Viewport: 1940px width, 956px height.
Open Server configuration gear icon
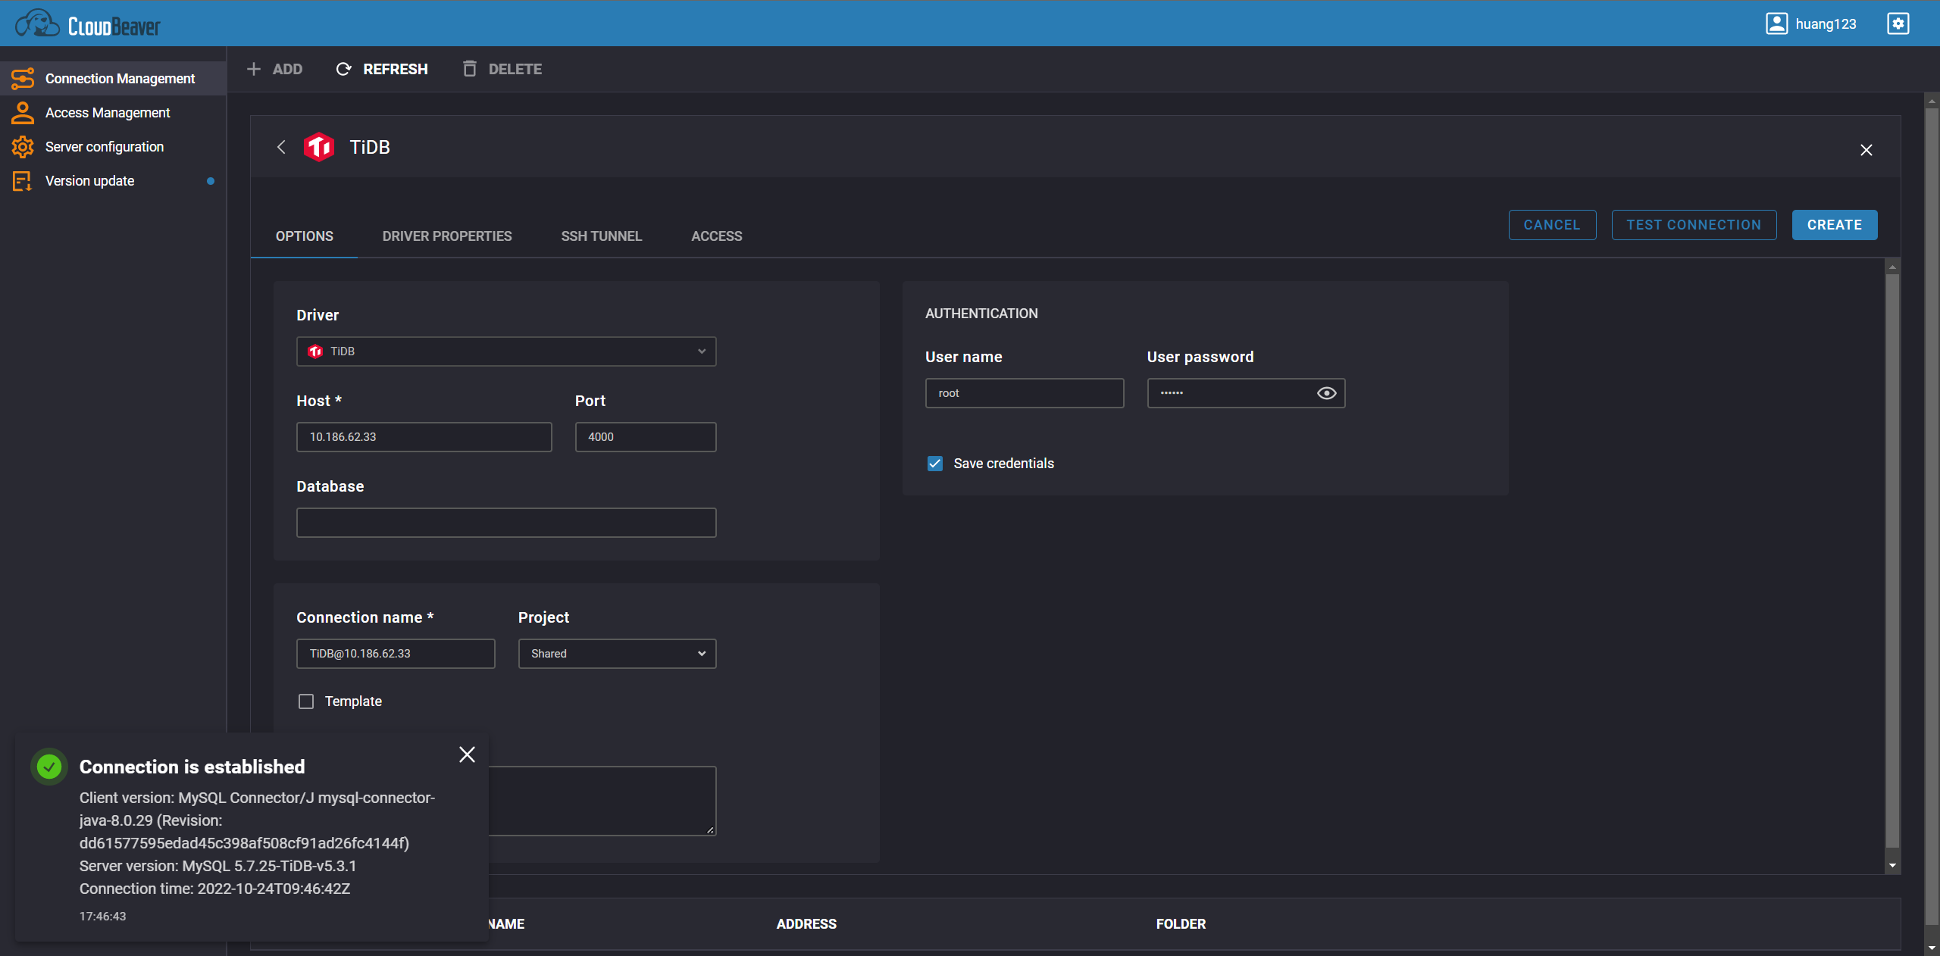[x=23, y=147]
